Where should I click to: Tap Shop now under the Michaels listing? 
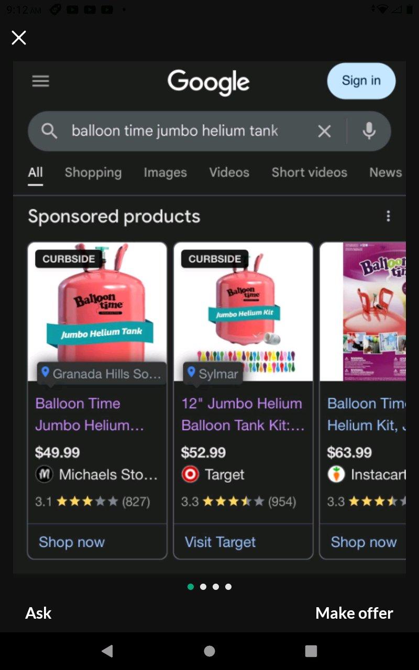71,542
